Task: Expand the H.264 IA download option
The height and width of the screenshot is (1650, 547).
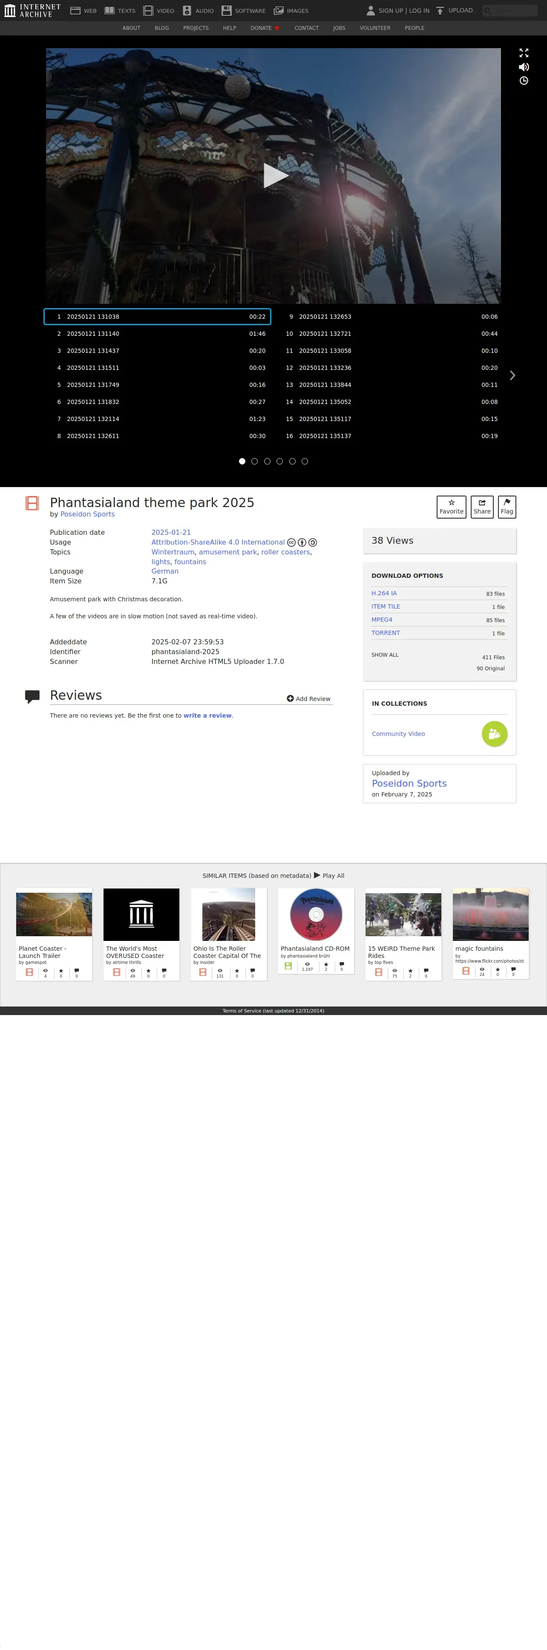Action: (x=384, y=593)
